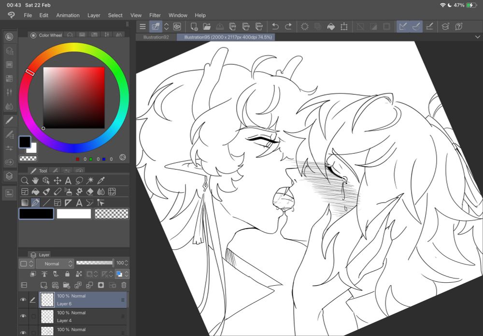Viewport: 483px width, 336px height.
Task: Click the Fill bucket in command bar
Action: pos(331,27)
